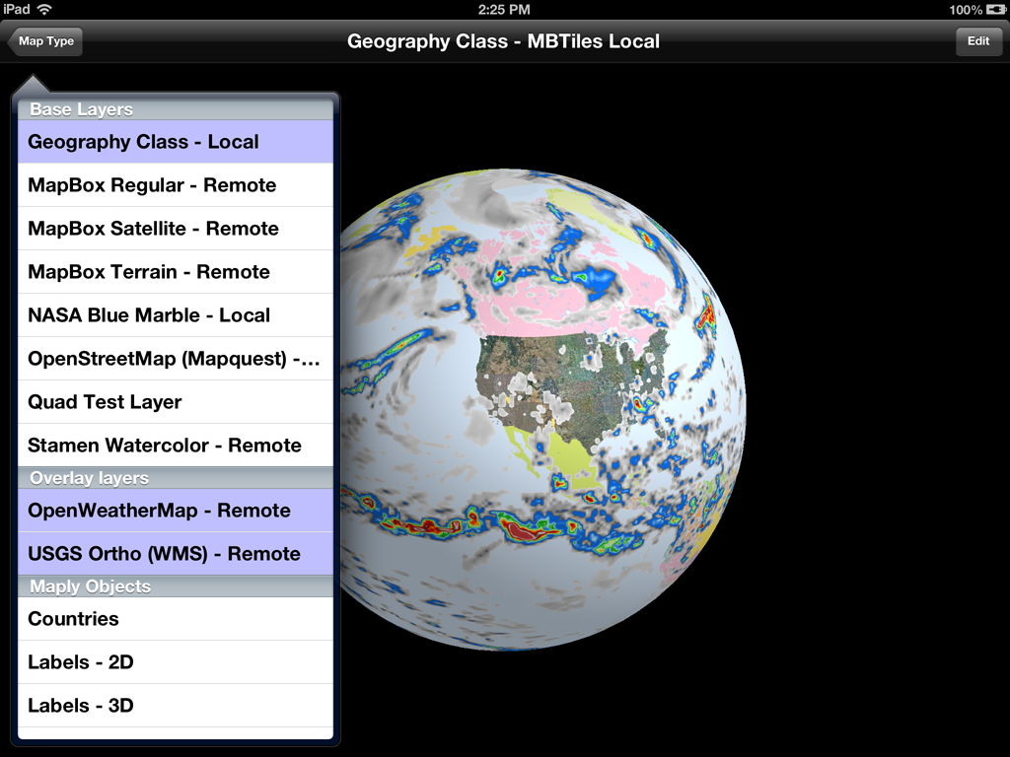Select OpenStreetMap (Mapquest) layer
1010x757 pixels.
pyautogui.click(x=176, y=359)
